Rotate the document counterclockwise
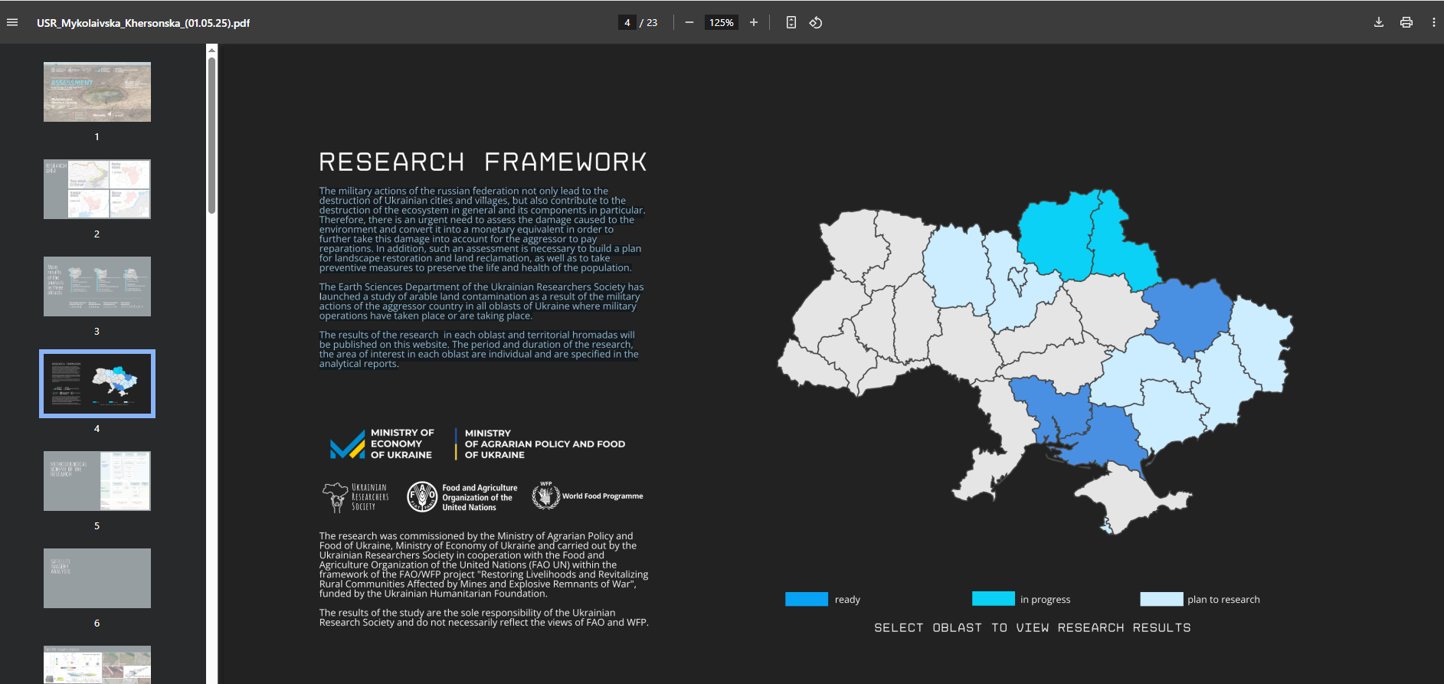The width and height of the screenshot is (1444, 684). [x=816, y=22]
